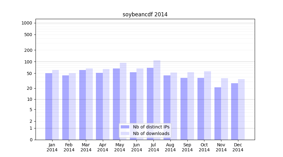This screenshot has width=283, height=157.
Task: Select the January distinct IPs bar
Action: click(49, 106)
